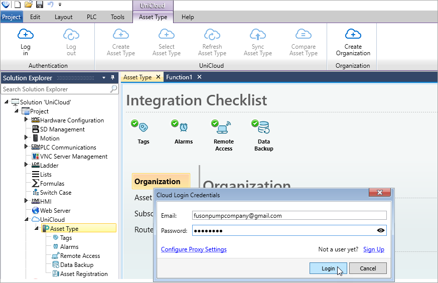Click the Tags checklist icon
The image size is (438, 283).
tap(142, 127)
